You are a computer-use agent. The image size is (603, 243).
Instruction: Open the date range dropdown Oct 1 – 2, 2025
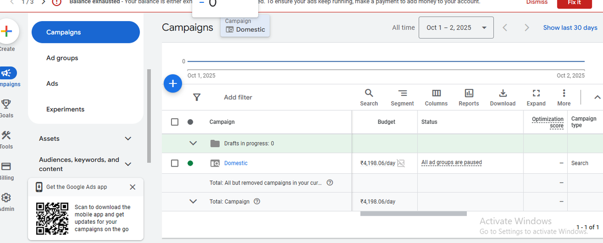tap(456, 28)
